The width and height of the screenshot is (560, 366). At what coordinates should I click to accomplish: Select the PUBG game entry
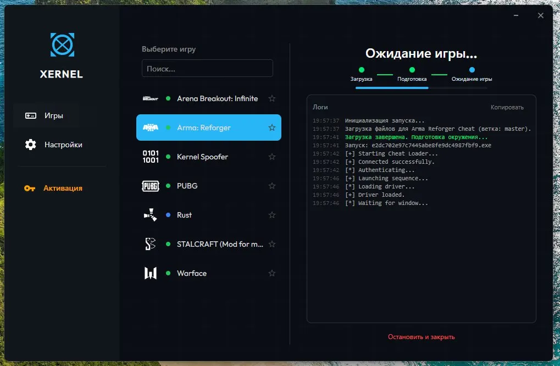209,186
